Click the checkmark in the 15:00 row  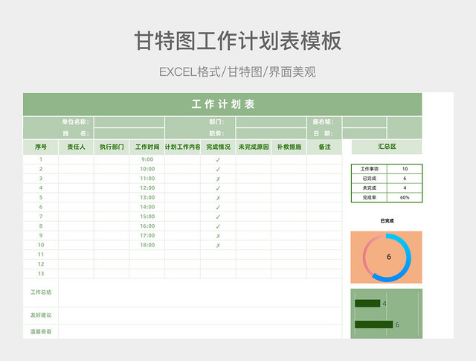(218, 217)
